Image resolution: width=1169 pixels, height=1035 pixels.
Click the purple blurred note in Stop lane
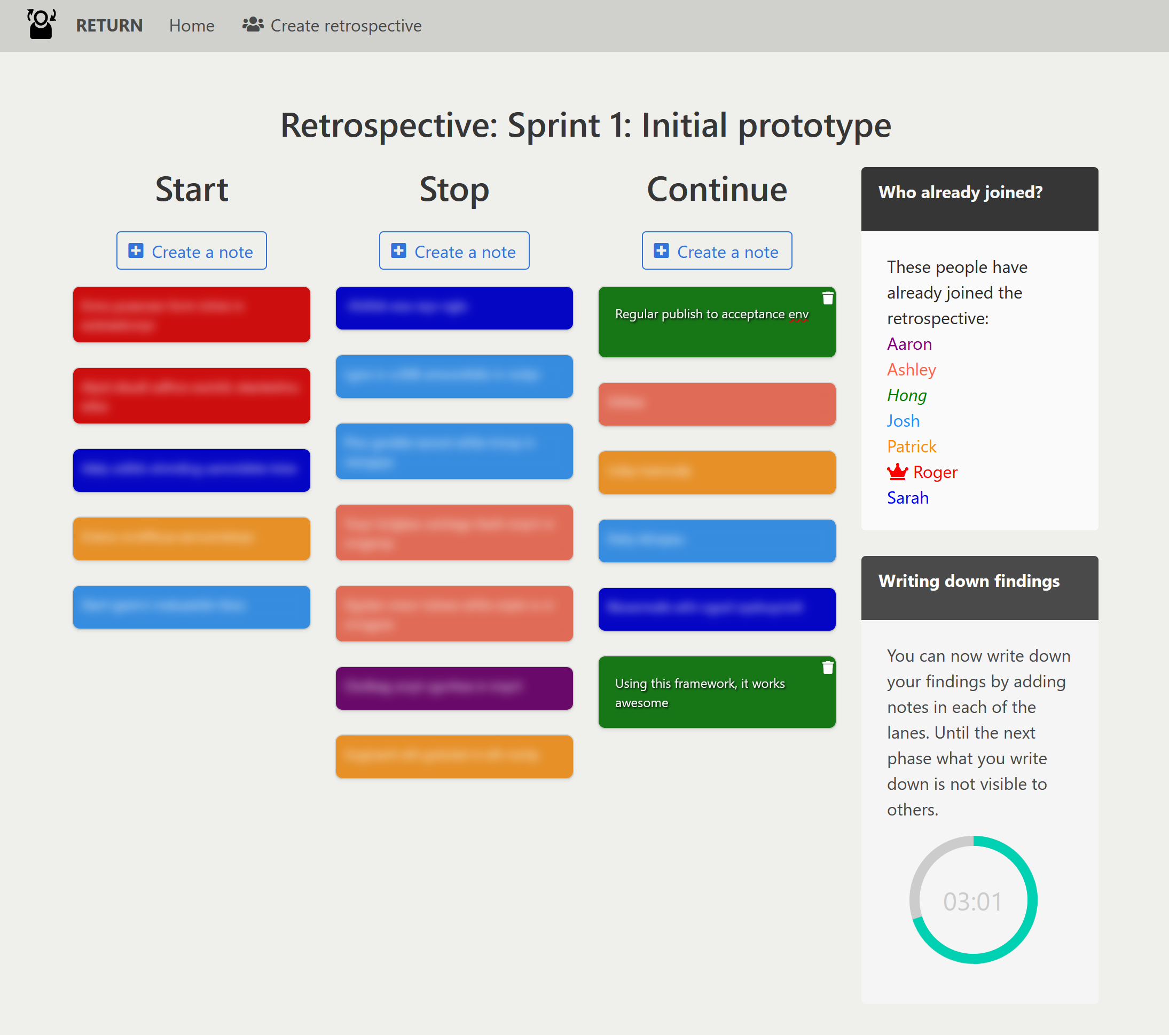click(453, 688)
